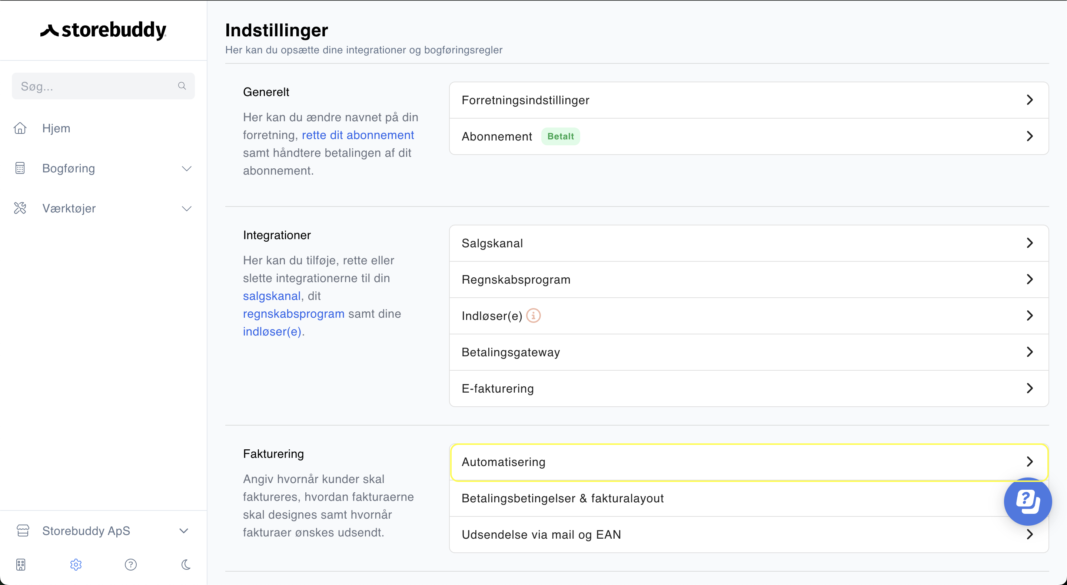Focus the Søg search field
This screenshot has height=585, width=1067.
tap(103, 86)
